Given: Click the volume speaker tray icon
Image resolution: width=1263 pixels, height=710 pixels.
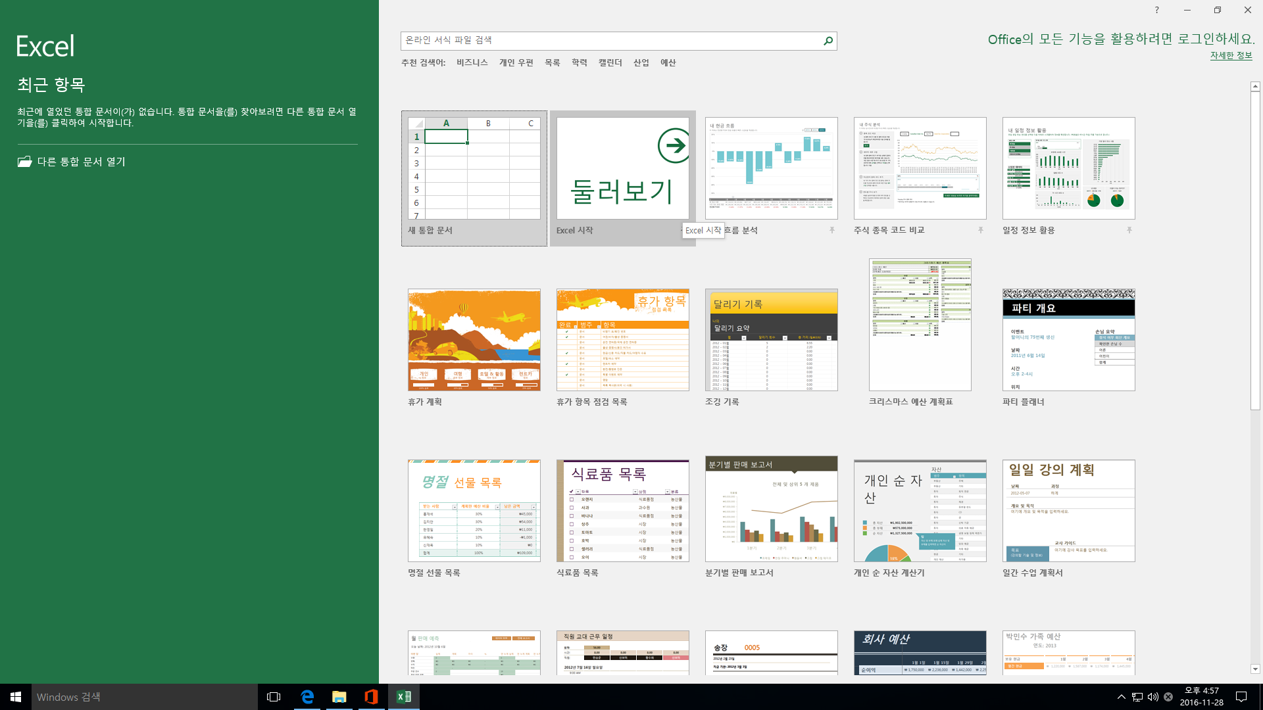Looking at the screenshot, I should tap(1152, 697).
